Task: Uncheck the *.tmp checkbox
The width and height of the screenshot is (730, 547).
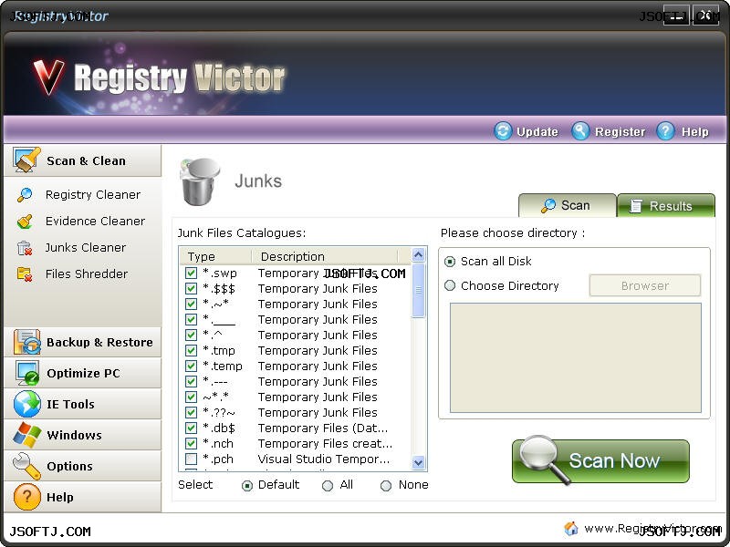Action: tap(191, 350)
